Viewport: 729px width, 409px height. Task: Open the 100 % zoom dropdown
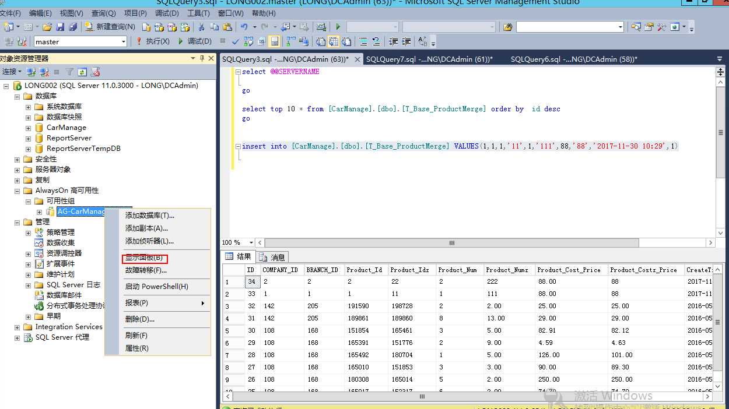pos(251,242)
